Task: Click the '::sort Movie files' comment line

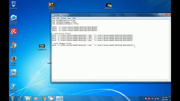Action: click(61, 34)
